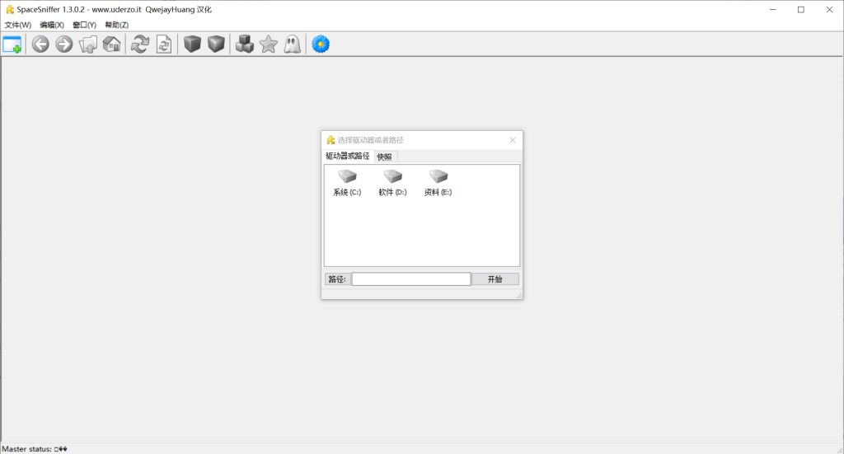Open the 帮助(Z) menu
844x454 pixels.
point(116,25)
